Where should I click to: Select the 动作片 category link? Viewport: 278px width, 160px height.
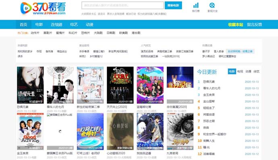click(35, 33)
